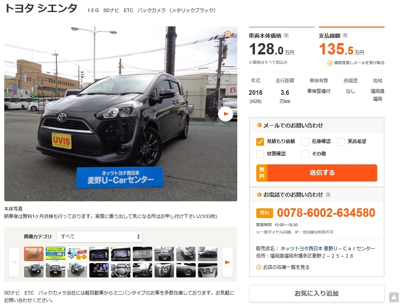Click the お気に入り追加 button
The height and width of the screenshot is (307, 405).
[x=317, y=293]
